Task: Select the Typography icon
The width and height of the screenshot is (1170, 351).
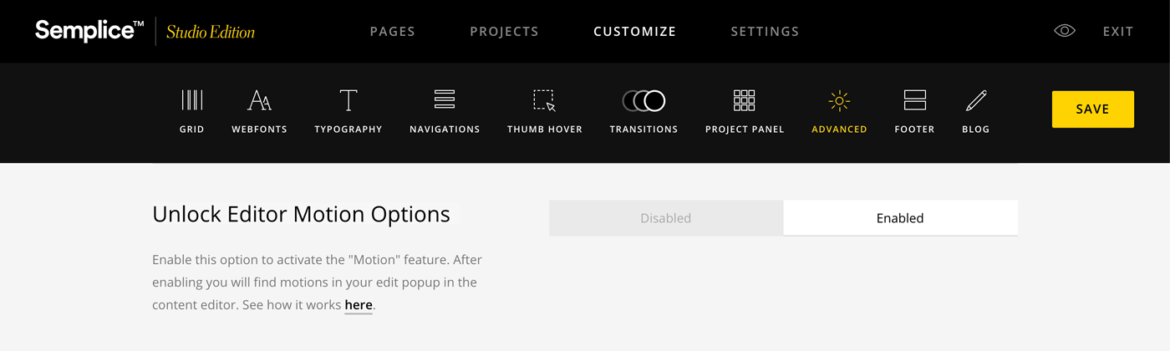Action: click(x=348, y=101)
